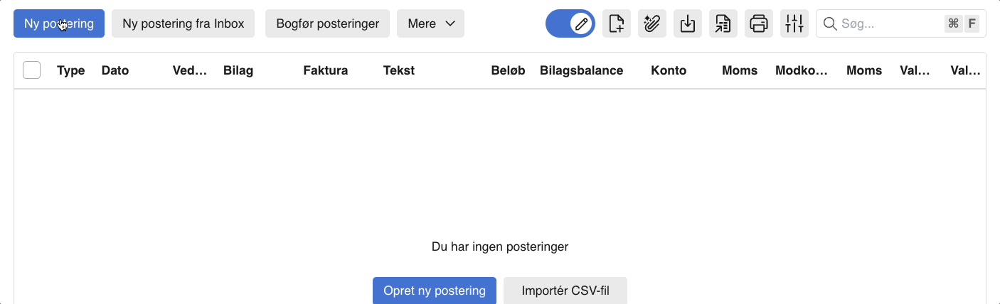Click the Ny postering button
The image size is (1000, 304).
59,23
